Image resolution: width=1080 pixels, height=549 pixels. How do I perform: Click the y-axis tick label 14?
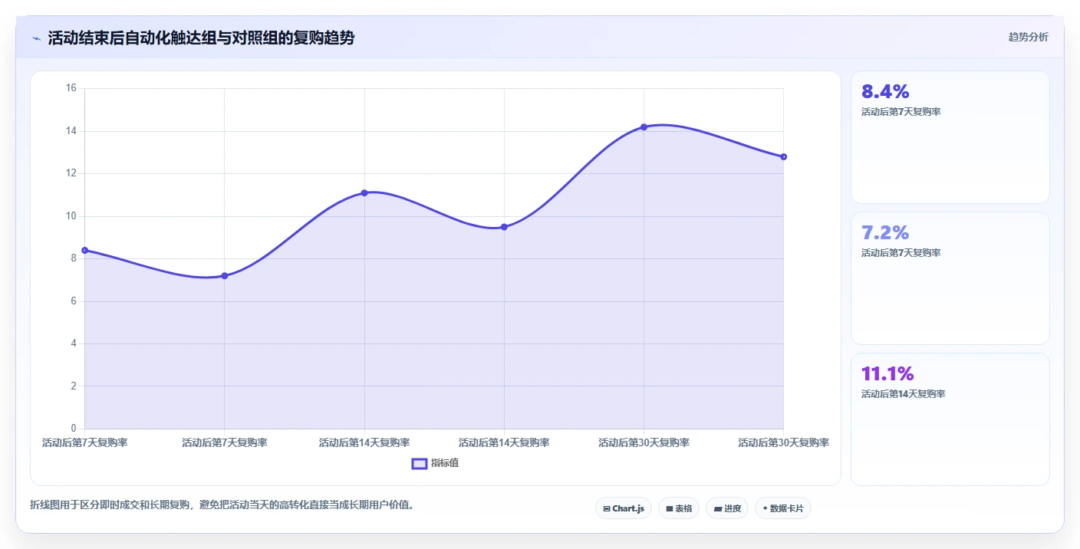[71, 131]
